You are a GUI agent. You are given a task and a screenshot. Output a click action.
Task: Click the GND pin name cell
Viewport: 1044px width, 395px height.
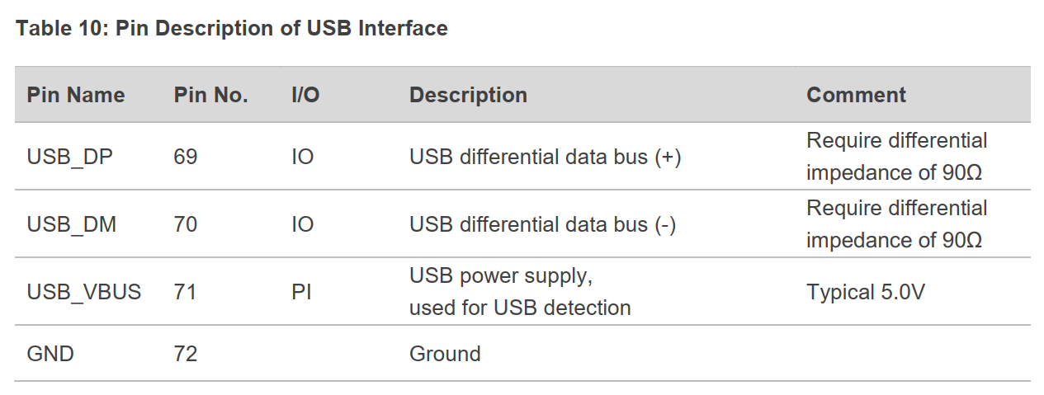coord(50,354)
